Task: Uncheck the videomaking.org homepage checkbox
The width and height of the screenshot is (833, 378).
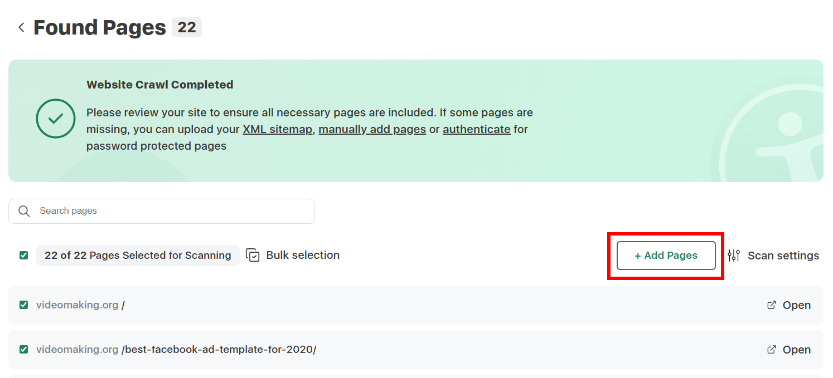Action: tap(23, 305)
